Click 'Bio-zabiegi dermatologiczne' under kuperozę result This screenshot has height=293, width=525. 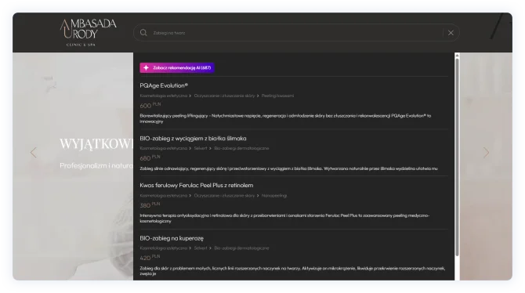(x=241, y=248)
